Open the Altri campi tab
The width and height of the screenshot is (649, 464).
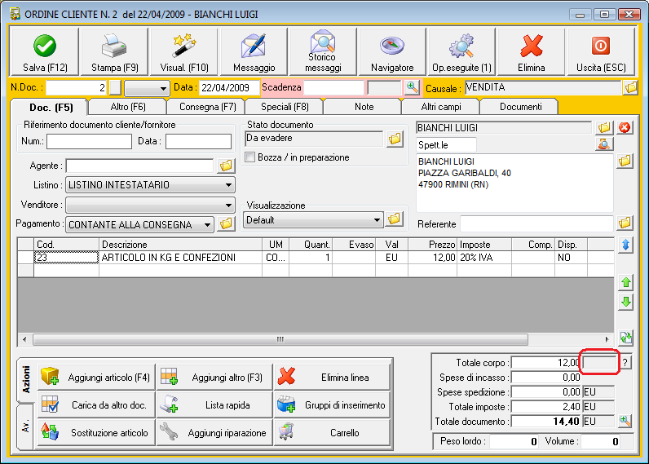click(439, 107)
